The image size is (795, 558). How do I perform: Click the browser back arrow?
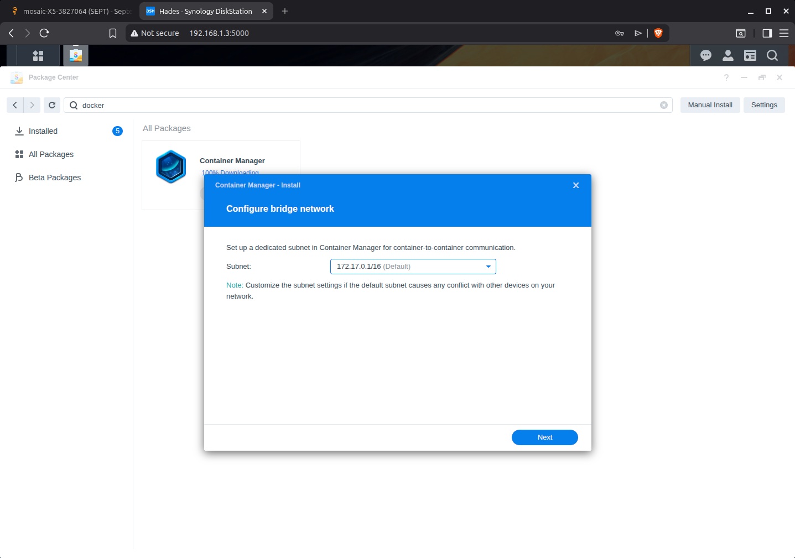coord(11,33)
